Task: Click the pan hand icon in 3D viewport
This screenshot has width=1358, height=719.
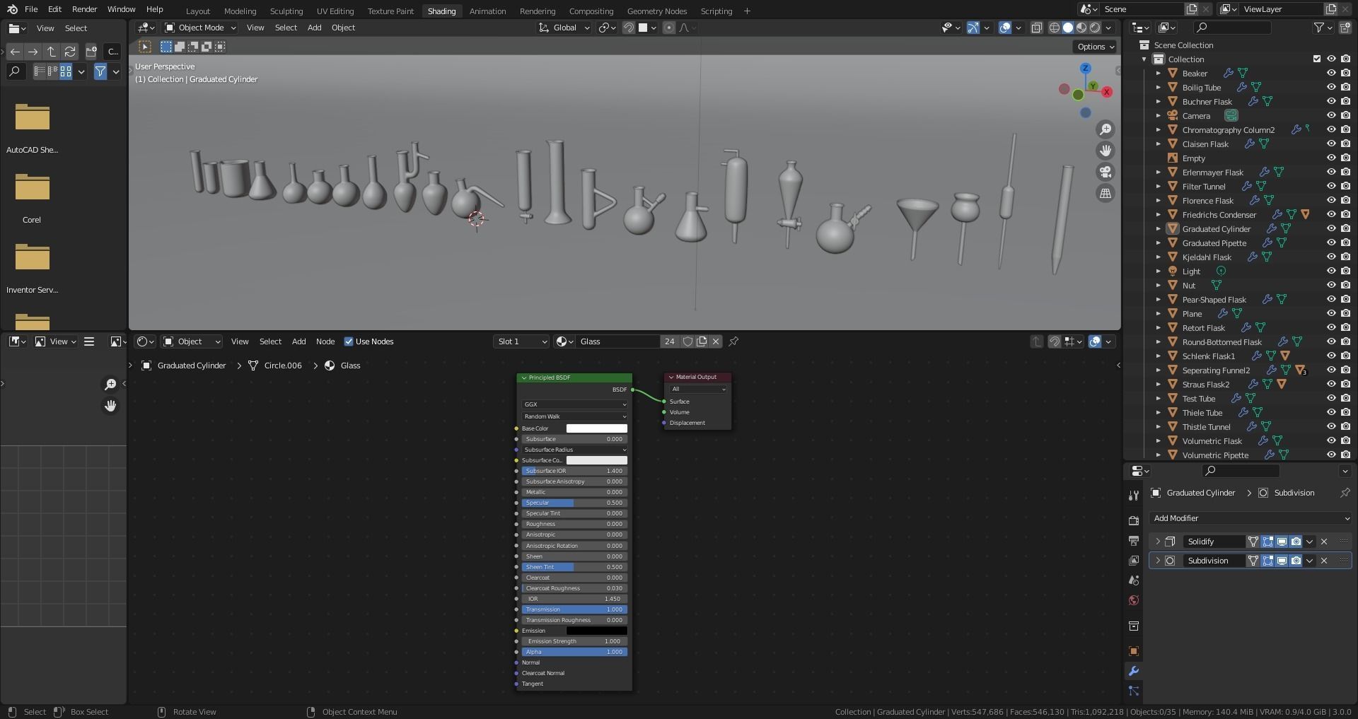Action: 1105,151
